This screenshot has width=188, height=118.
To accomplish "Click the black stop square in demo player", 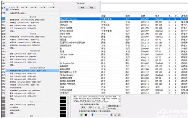I will click(86, 115).
